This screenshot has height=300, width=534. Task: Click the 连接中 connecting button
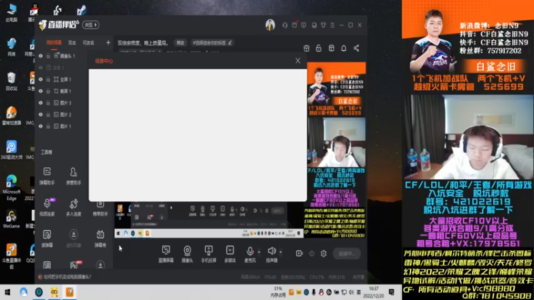tap(346, 253)
